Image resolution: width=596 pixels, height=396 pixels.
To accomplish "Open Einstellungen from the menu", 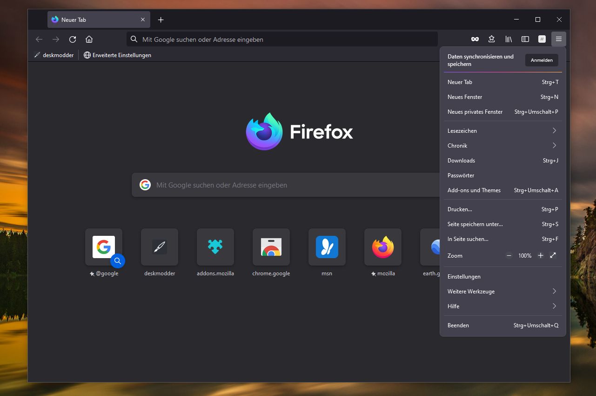I will (503, 277).
